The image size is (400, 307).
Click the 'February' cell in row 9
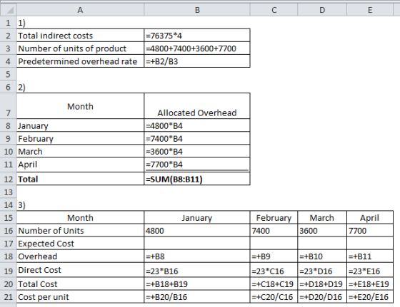[x=80, y=139]
